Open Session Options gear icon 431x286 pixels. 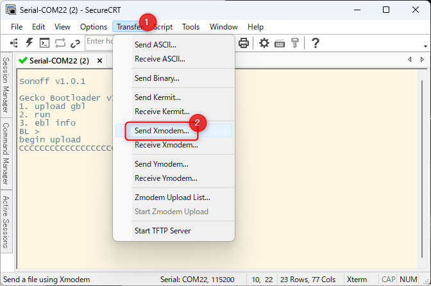(264, 43)
